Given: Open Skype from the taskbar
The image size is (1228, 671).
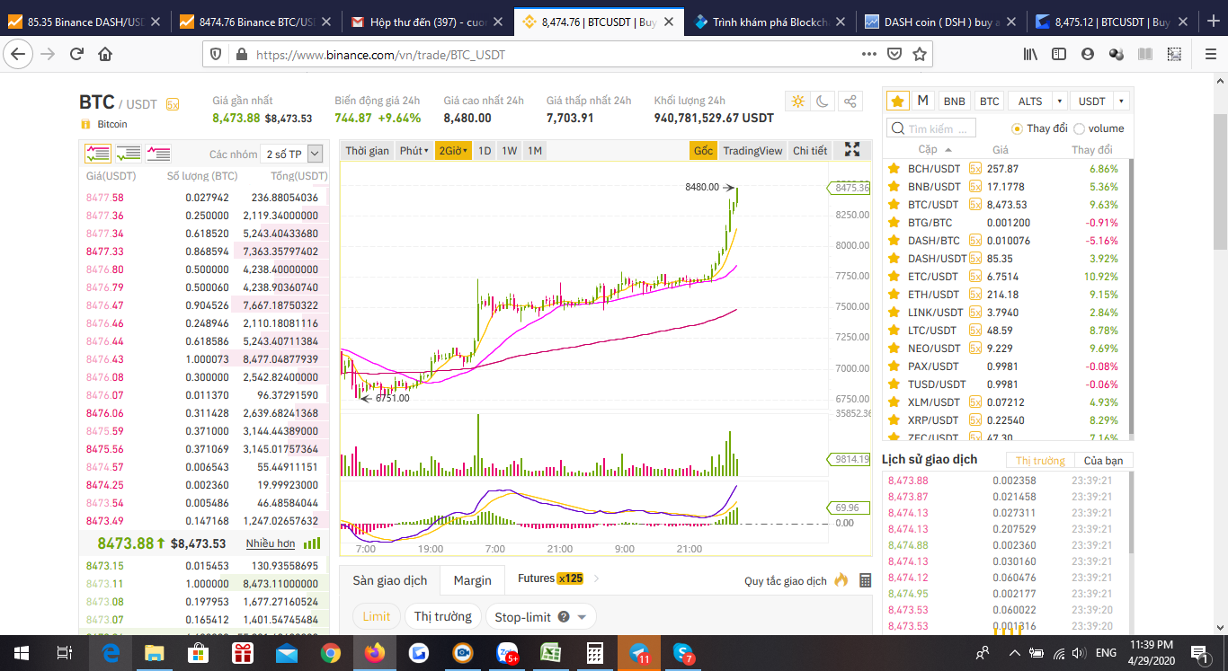Looking at the screenshot, I should pos(683,653).
